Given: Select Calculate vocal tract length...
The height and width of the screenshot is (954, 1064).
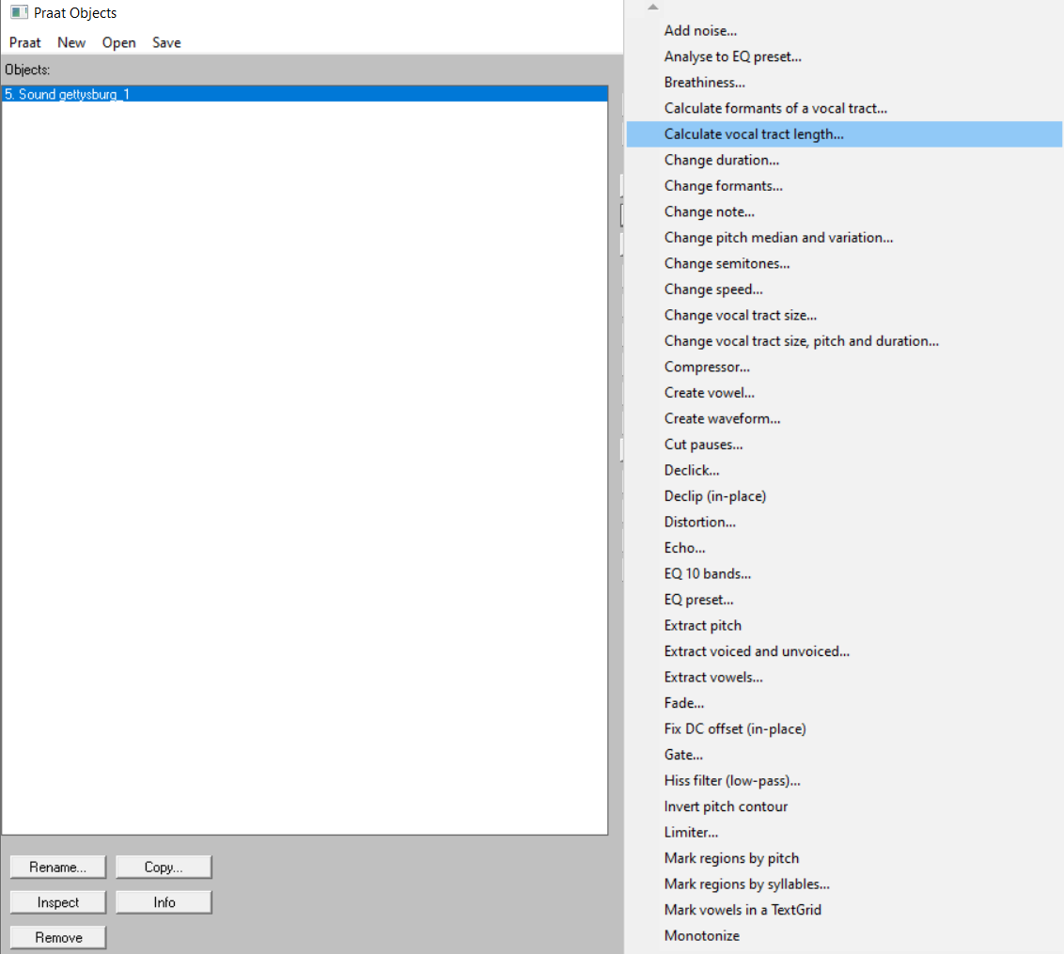Looking at the screenshot, I should coord(754,134).
